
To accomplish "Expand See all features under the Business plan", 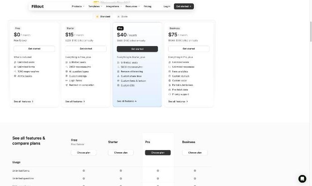I will [178, 101].
